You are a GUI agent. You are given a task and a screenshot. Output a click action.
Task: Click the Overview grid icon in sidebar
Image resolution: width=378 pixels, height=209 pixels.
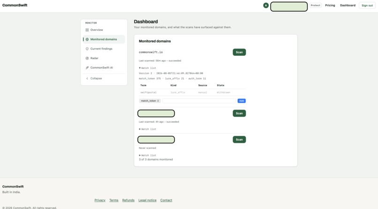87,30
